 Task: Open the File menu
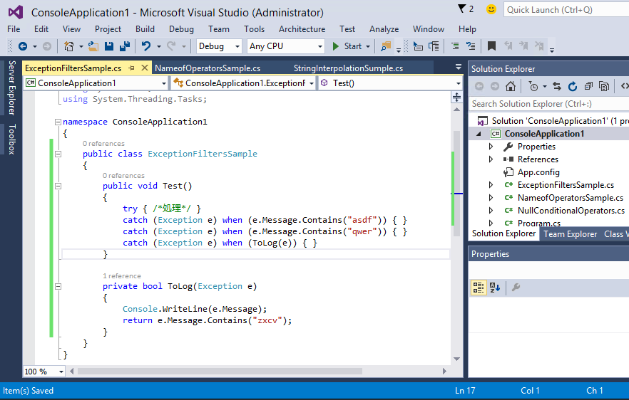tap(14, 29)
